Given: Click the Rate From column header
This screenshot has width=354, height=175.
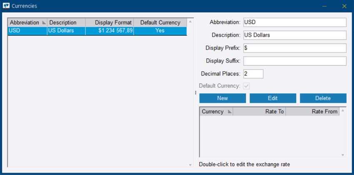Looking at the screenshot, I should tap(312, 112).
